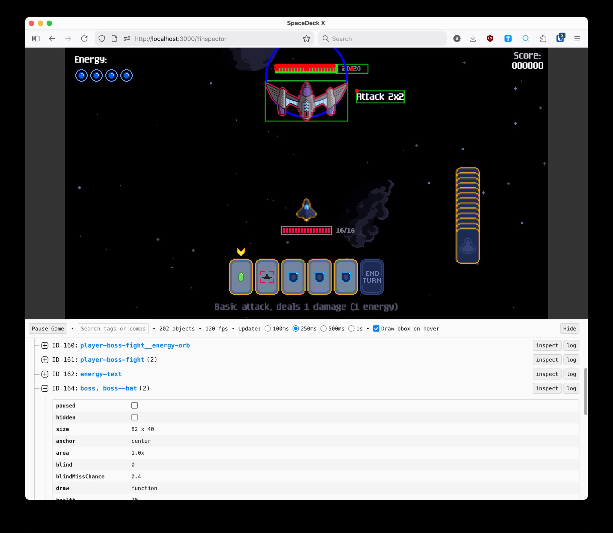The height and width of the screenshot is (533, 613).
Task: Collapse ID 164 boss node
Action: tap(45, 388)
